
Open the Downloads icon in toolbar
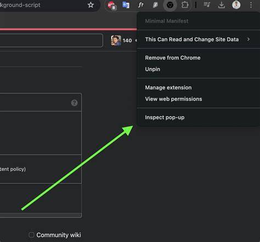pos(222,5)
